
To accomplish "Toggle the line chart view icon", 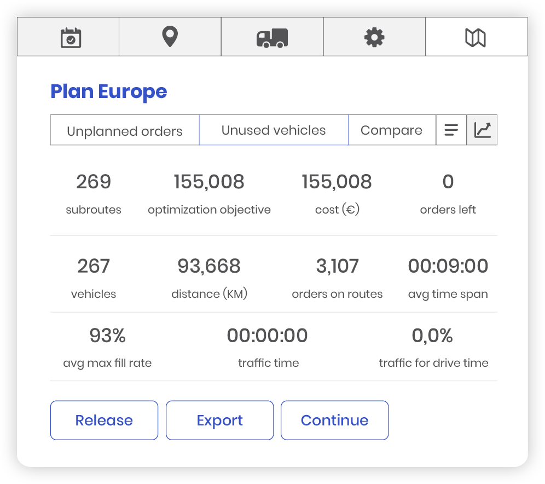I will (482, 130).
